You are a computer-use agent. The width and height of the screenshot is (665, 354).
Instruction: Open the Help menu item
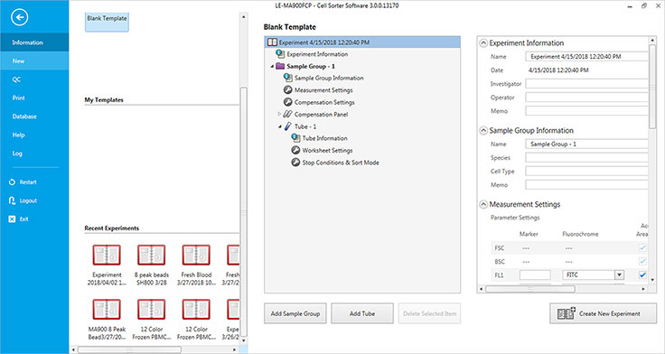[34, 135]
